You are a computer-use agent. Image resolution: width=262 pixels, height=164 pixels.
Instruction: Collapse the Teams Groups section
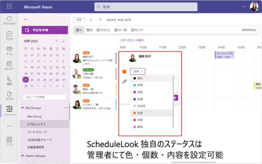tap(23, 156)
